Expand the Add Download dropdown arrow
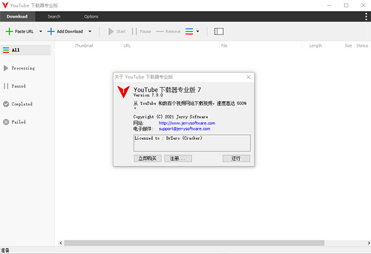This screenshot has height=254, width=371. pyautogui.click(x=90, y=31)
